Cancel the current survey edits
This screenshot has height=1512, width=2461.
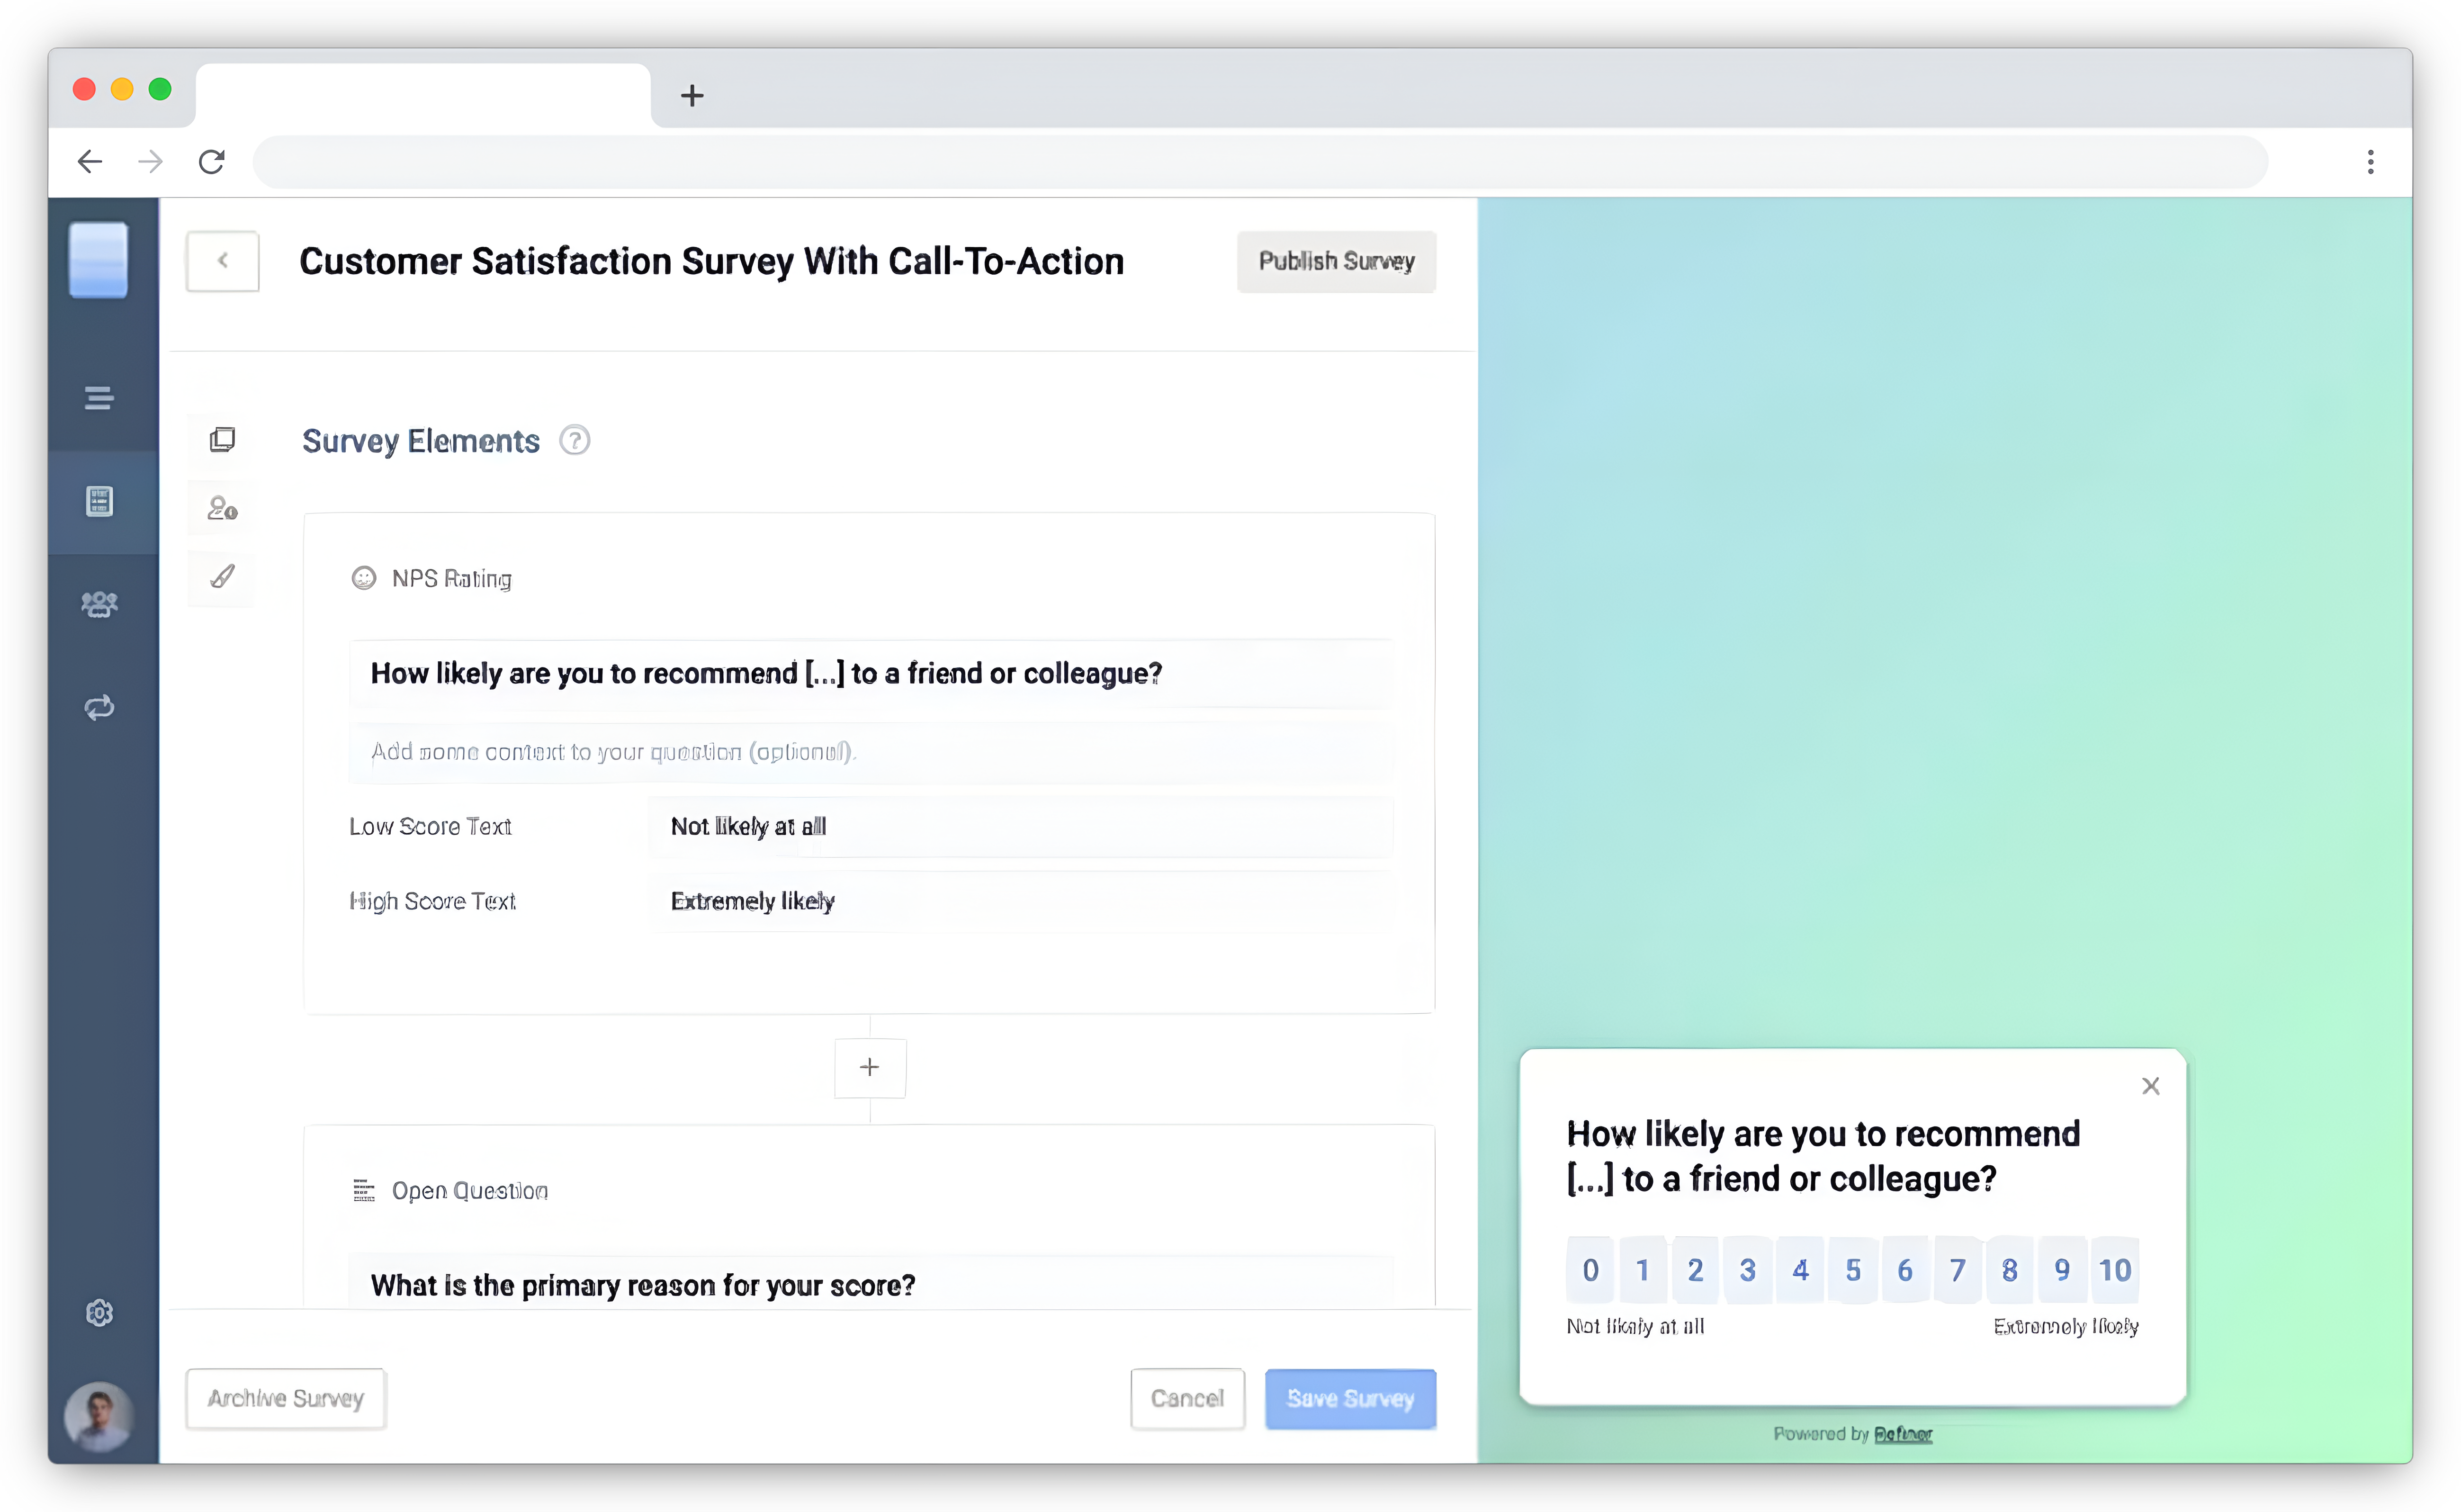pos(1187,1399)
